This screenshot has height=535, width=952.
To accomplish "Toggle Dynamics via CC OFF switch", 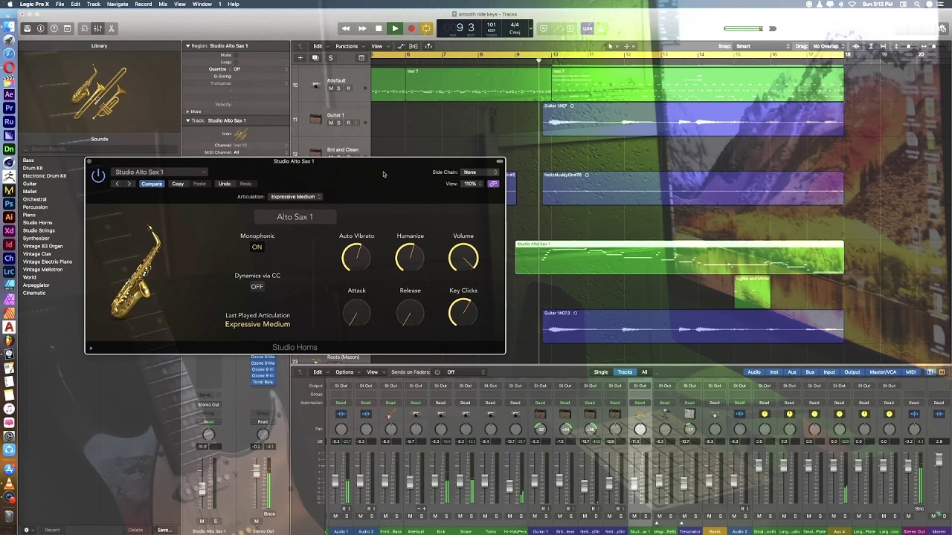I will [x=257, y=287].
